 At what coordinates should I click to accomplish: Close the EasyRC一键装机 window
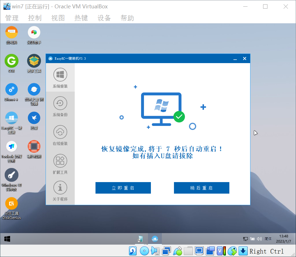(x=245, y=59)
